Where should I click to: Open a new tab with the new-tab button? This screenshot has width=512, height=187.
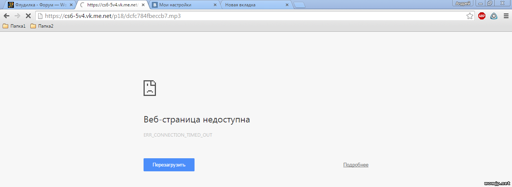coord(299,5)
